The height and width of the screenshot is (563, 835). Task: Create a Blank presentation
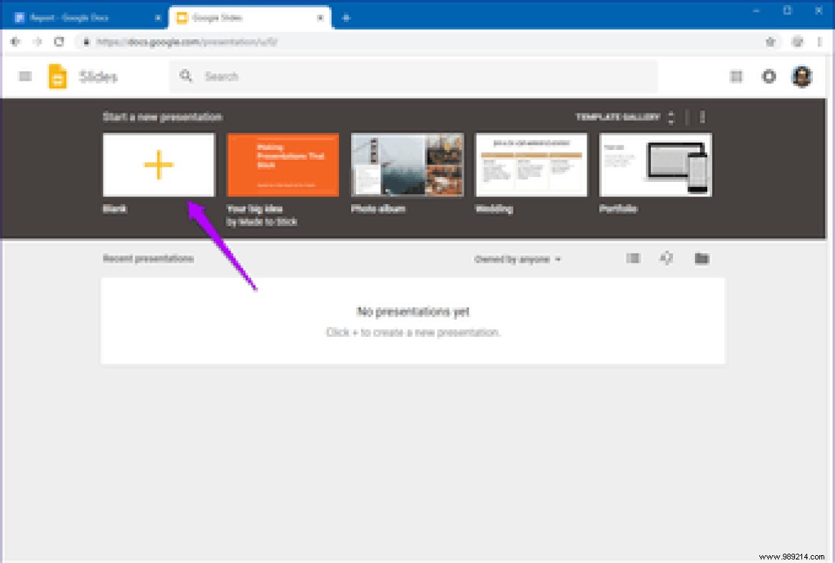click(x=158, y=164)
